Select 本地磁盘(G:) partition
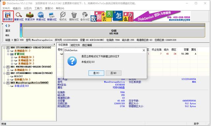This screenshot has height=126, width=211. tap(22, 70)
